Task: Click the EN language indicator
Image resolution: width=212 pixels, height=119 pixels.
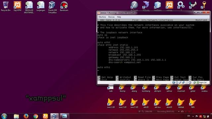Action: coord(189,116)
